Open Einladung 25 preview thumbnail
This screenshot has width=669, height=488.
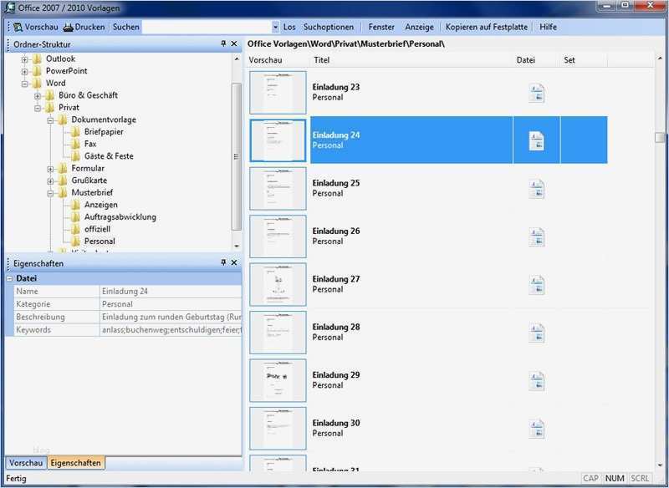[x=278, y=188]
